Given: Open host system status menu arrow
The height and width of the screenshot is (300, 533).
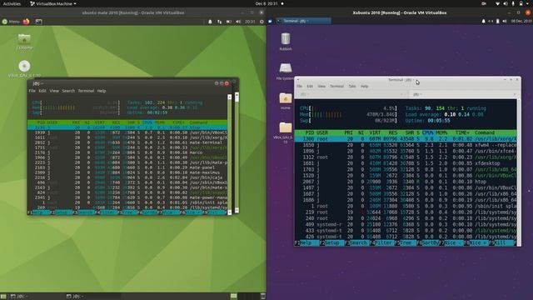Looking at the screenshot, I should tap(527, 3).
